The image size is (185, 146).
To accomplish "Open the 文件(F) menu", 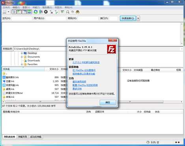I will coord(6,7).
